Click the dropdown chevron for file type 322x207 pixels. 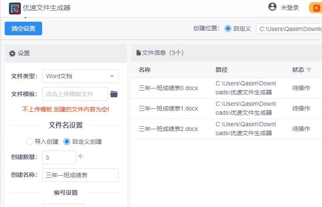[112, 76]
